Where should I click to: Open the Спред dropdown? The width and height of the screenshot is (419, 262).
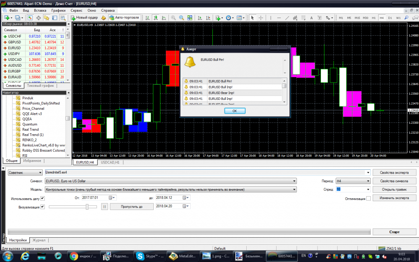(x=368, y=189)
